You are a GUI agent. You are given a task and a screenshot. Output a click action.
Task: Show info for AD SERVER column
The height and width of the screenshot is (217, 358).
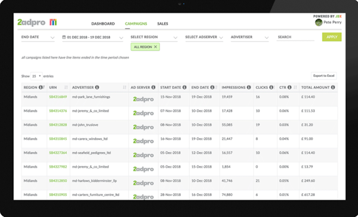pos(153,88)
